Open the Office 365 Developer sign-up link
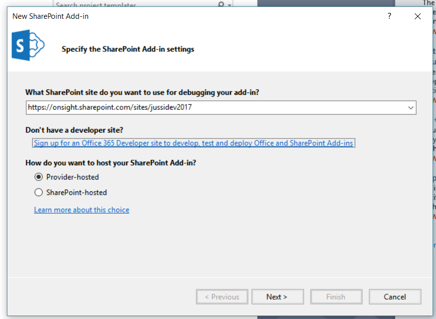The image size is (436, 319). coord(194,143)
